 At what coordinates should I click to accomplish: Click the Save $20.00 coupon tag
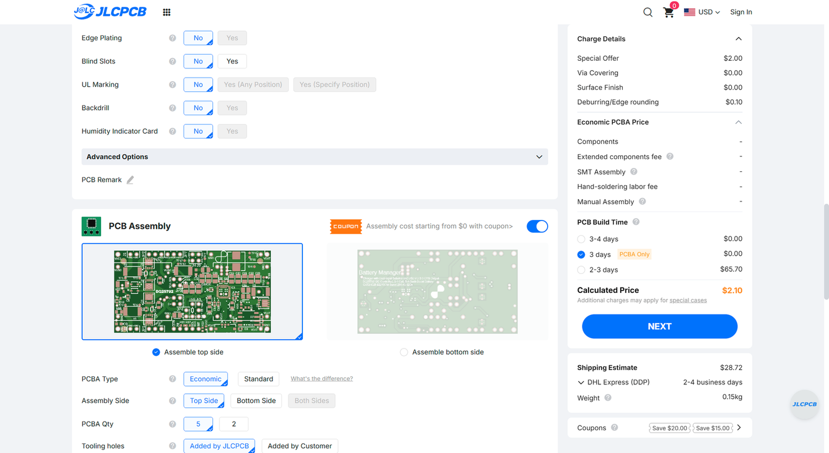(669, 428)
